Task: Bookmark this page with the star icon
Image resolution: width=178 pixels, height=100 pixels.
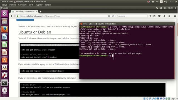Action: [x=150, y=16]
